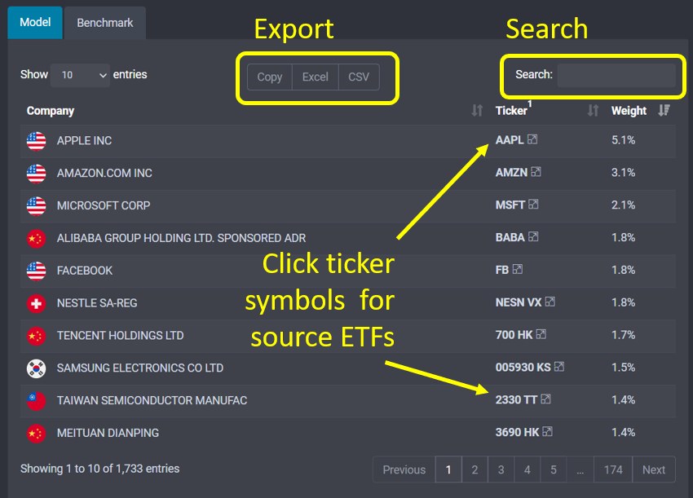This screenshot has height=498, width=693.
Task: Jump to last page 174
Action: 613,469
